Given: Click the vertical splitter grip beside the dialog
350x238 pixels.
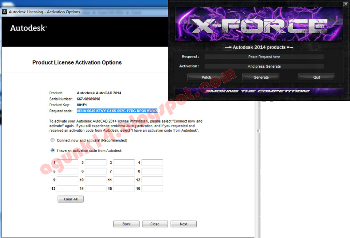Looking at the screenshot, I should pyautogui.click(x=258, y=131).
